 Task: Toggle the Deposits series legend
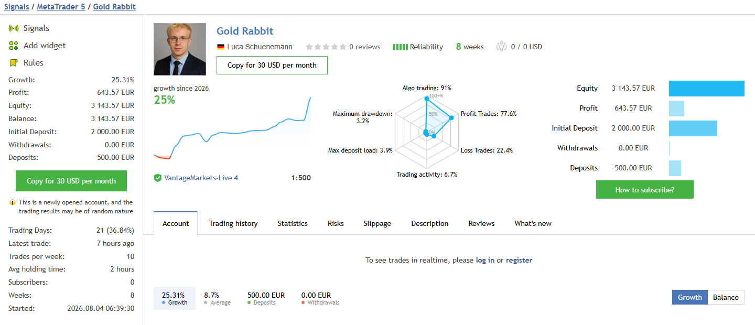tap(266, 298)
